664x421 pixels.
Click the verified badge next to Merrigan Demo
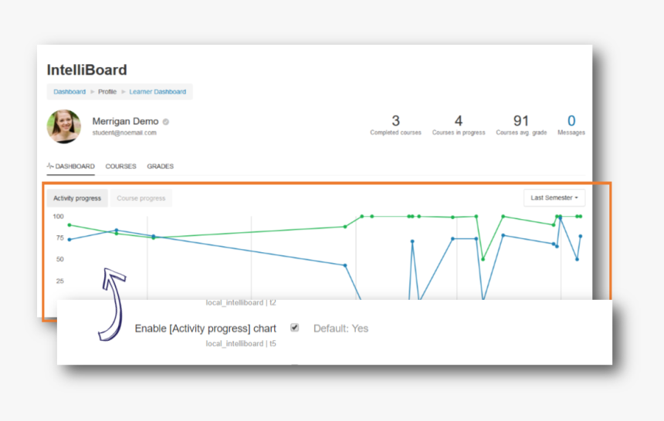click(x=166, y=122)
